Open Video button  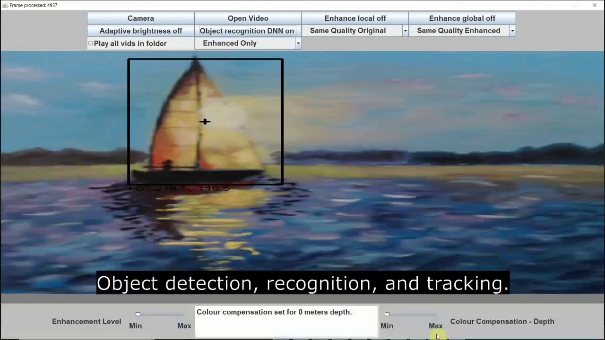[248, 18]
